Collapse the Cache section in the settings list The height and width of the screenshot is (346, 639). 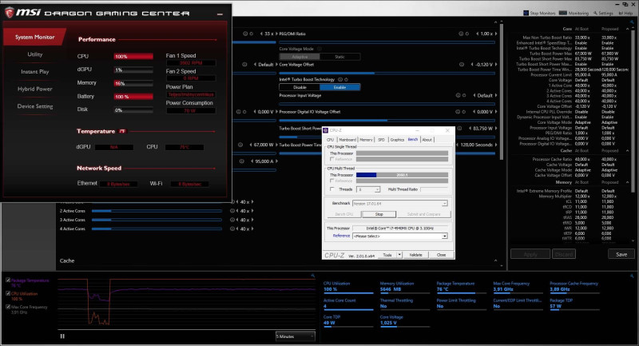click(x=627, y=151)
